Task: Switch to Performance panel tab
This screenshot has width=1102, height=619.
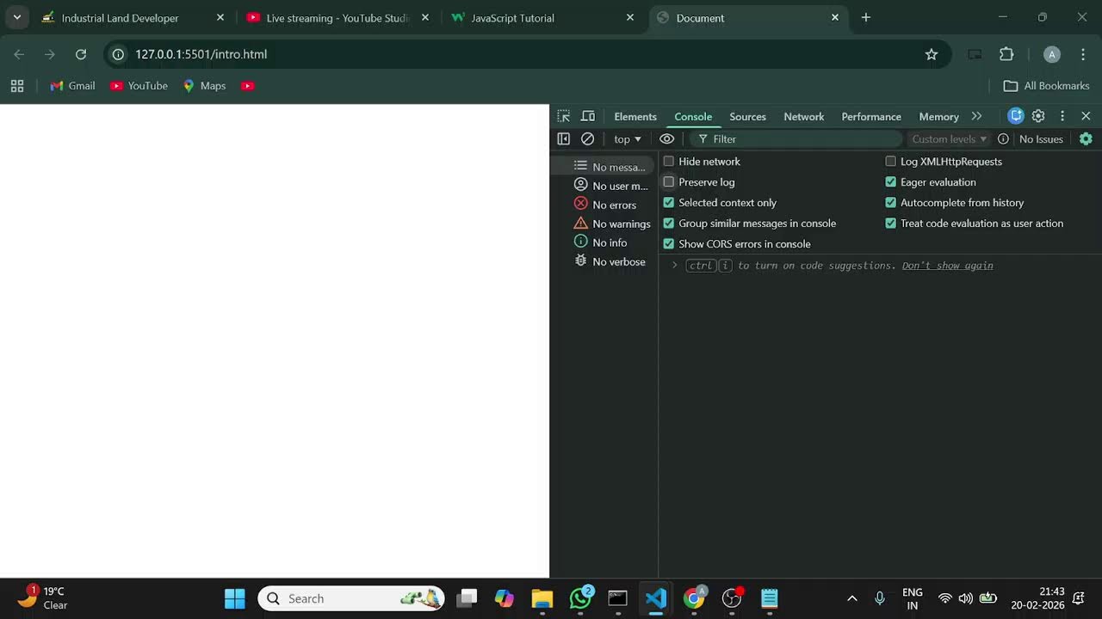Action: (871, 116)
